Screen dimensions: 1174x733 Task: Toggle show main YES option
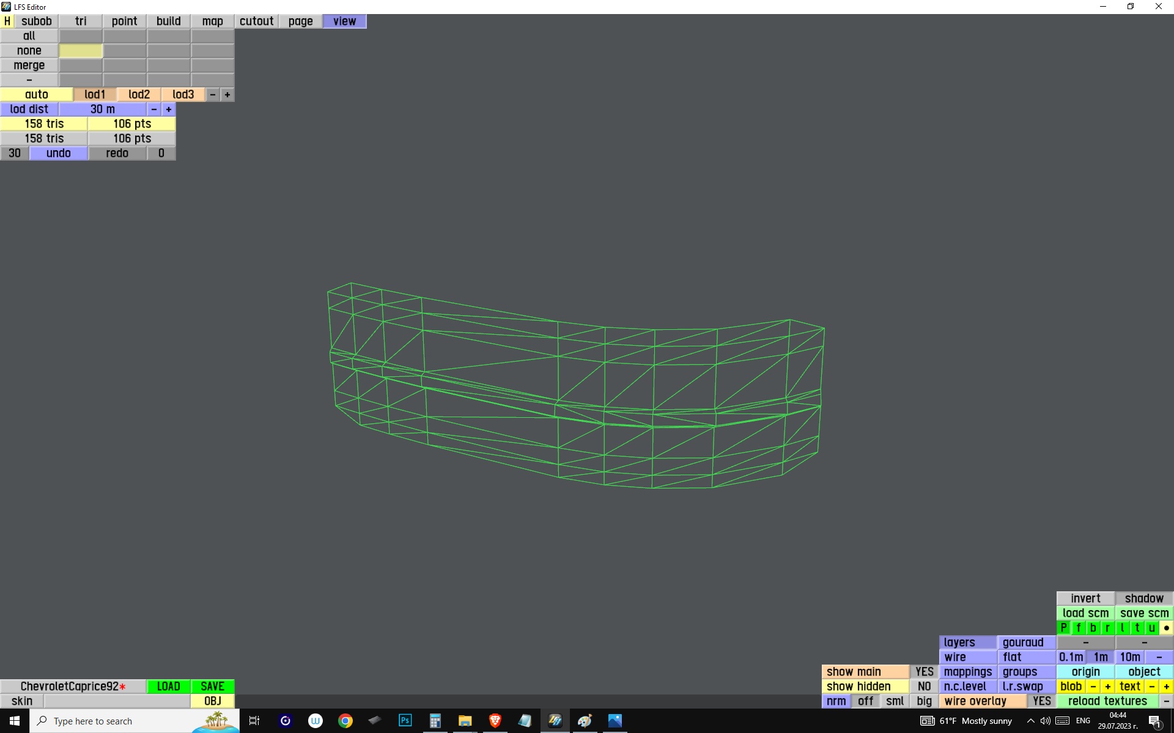(x=924, y=672)
